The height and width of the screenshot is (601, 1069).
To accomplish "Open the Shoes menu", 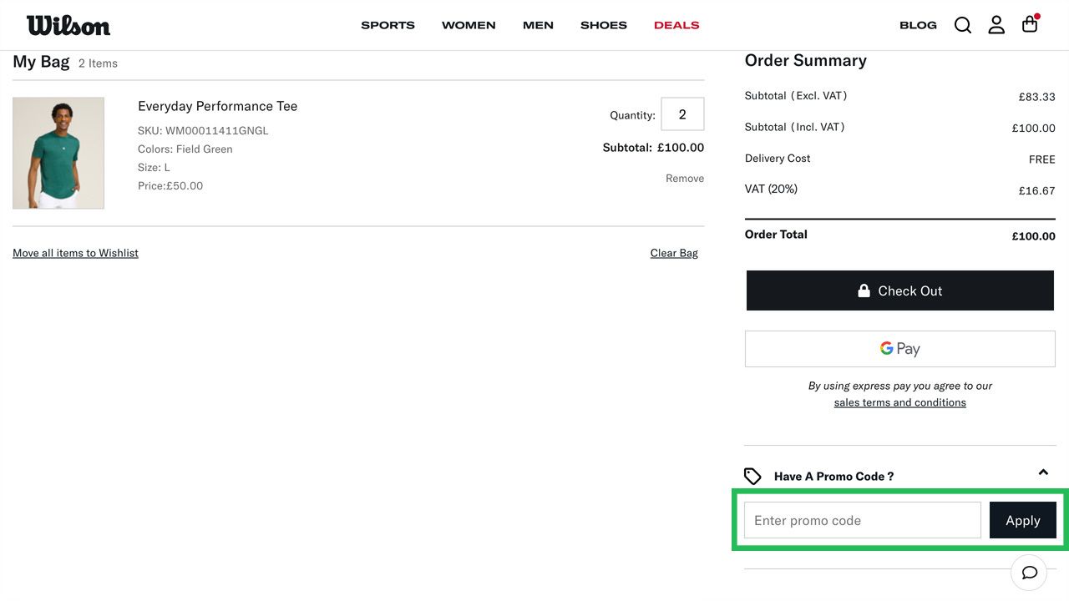I will (604, 25).
